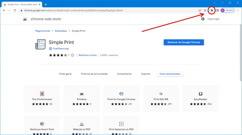
Task: Open the Website to PDF icon
Action: point(82,124)
